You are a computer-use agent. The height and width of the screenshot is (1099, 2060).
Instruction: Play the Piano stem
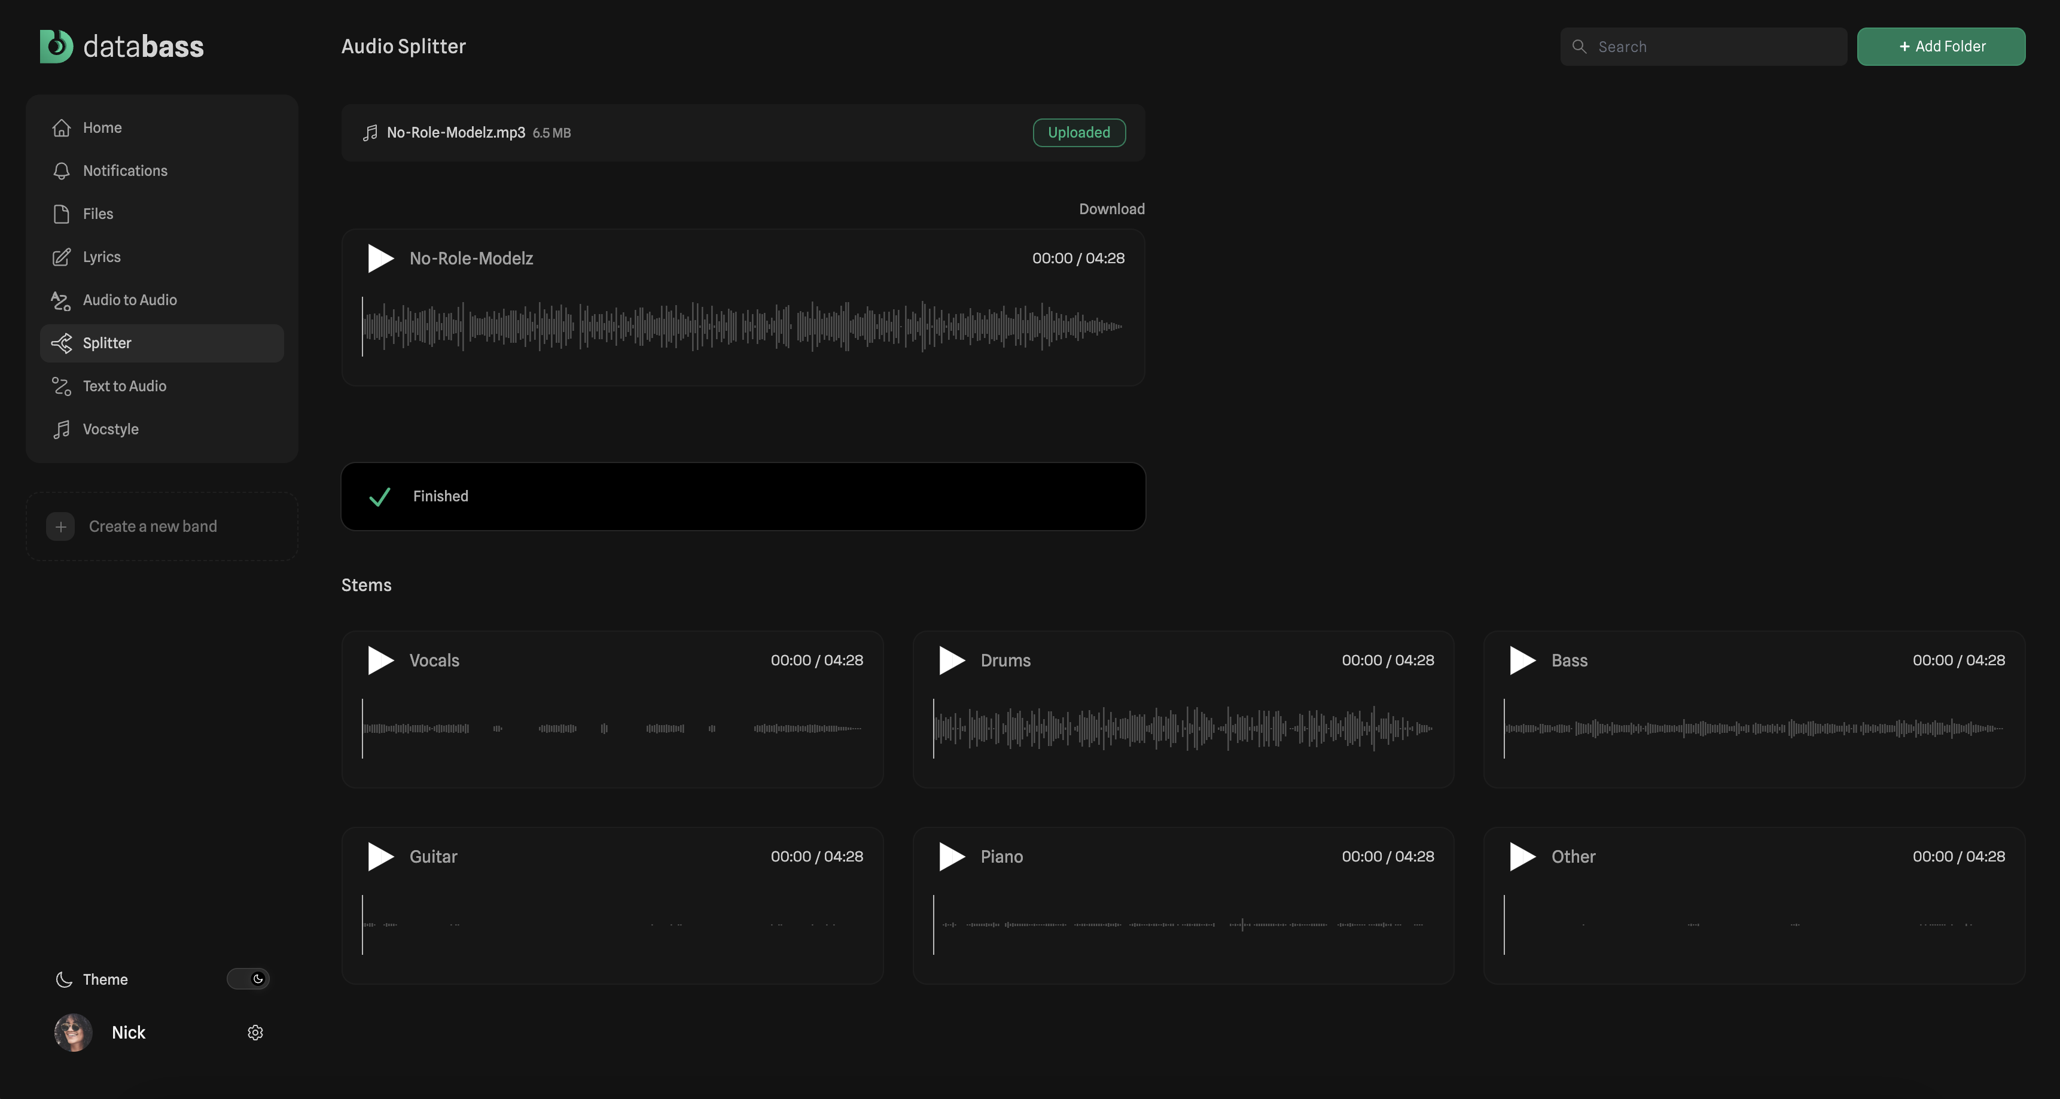pyautogui.click(x=952, y=857)
